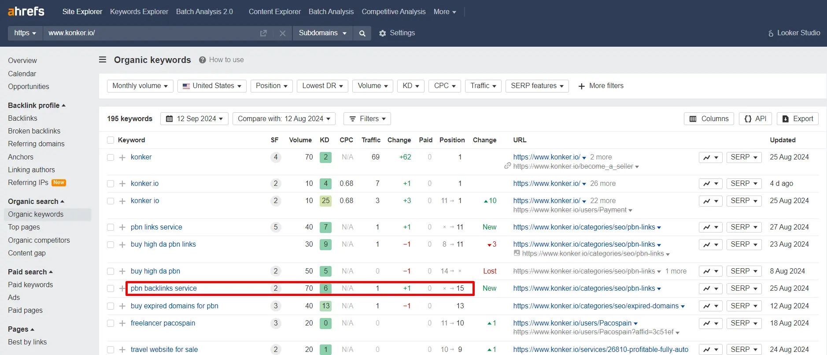827x355 pixels.
Task: Export the keywords list
Action: (797, 119)
